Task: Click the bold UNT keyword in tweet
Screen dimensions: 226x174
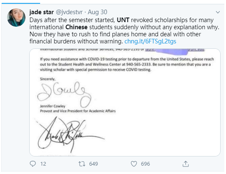Action: (123, 20)
